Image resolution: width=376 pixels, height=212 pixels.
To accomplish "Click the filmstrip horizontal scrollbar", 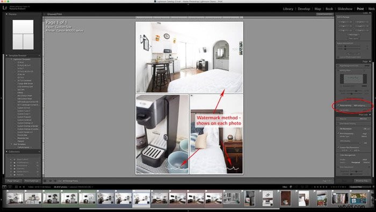I will click(179, 209).
